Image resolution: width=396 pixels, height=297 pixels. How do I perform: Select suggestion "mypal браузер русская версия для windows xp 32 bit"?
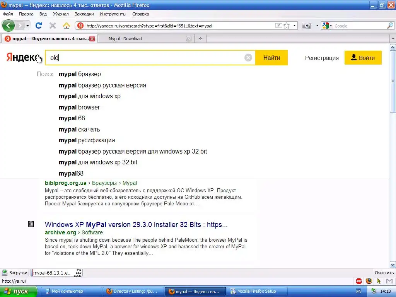(133, 151)
